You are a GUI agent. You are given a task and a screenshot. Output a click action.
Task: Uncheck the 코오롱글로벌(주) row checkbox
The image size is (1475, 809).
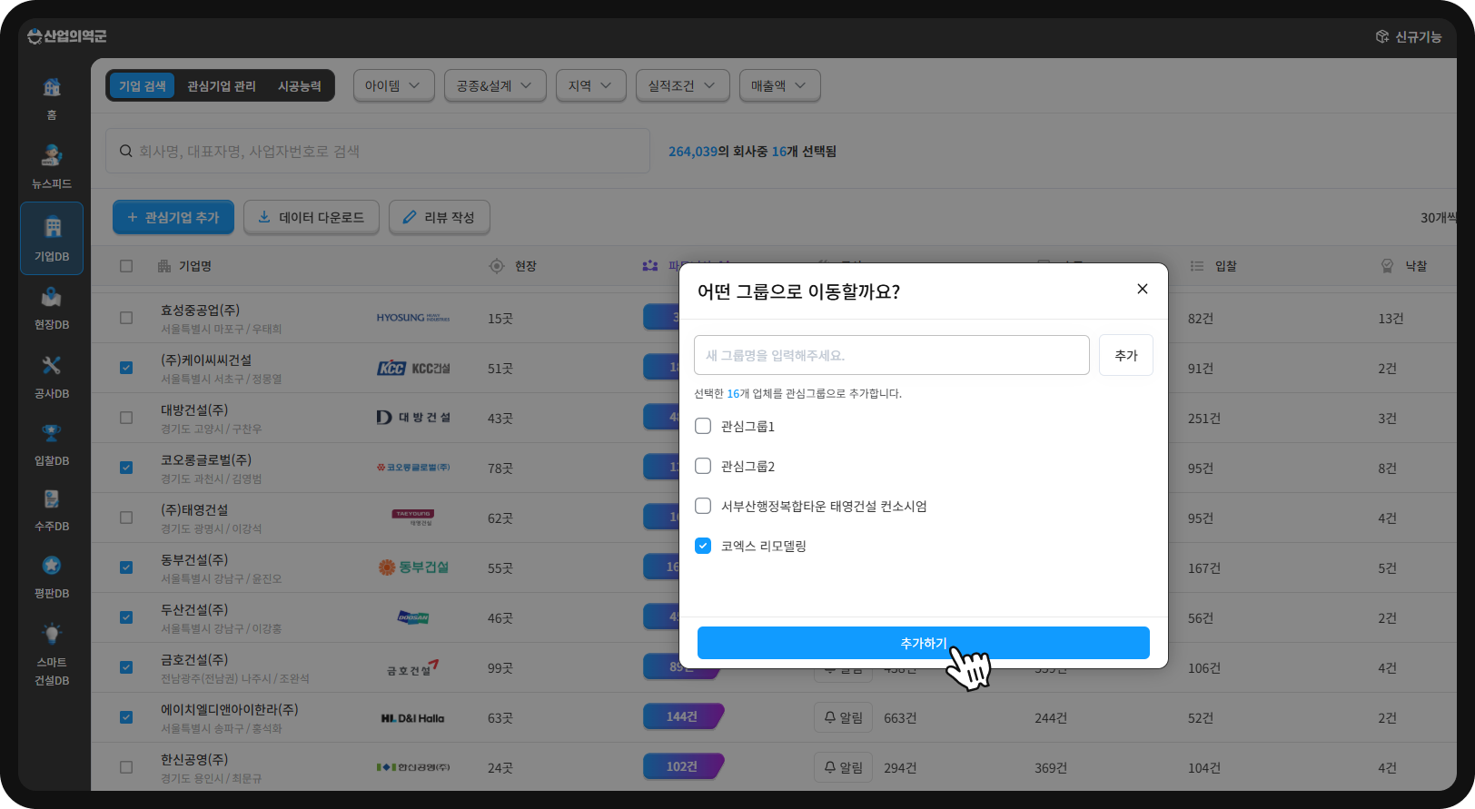tap(126, 468)
